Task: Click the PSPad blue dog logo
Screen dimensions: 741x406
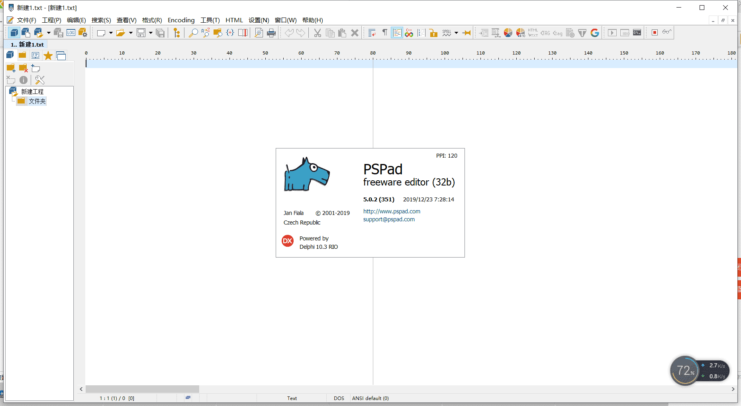Action: pos(307,174)
